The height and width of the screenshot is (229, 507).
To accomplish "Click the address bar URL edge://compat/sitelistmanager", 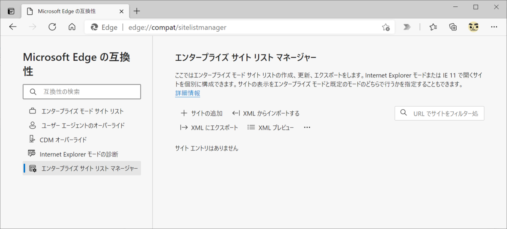I will [x=177, y=27].
